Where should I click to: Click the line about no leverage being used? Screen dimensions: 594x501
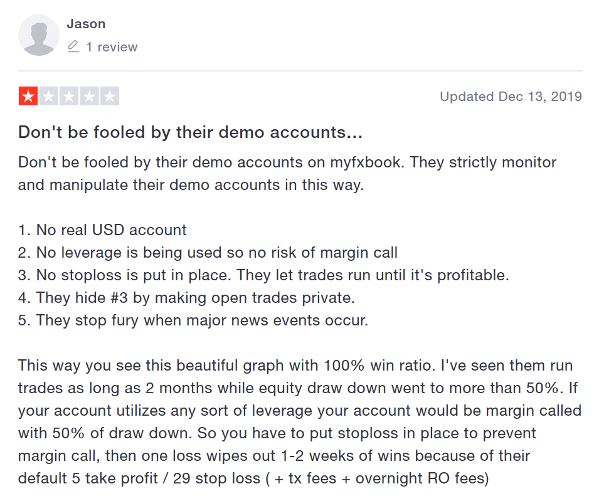(208, 253)
